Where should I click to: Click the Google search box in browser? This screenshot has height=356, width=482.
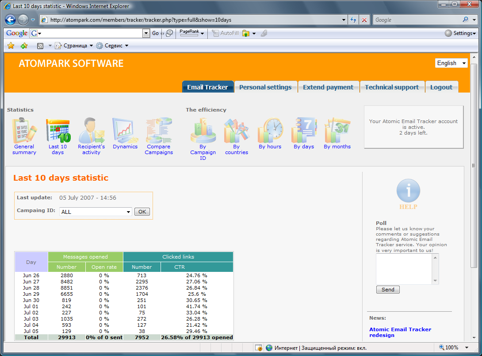point(417,20)
